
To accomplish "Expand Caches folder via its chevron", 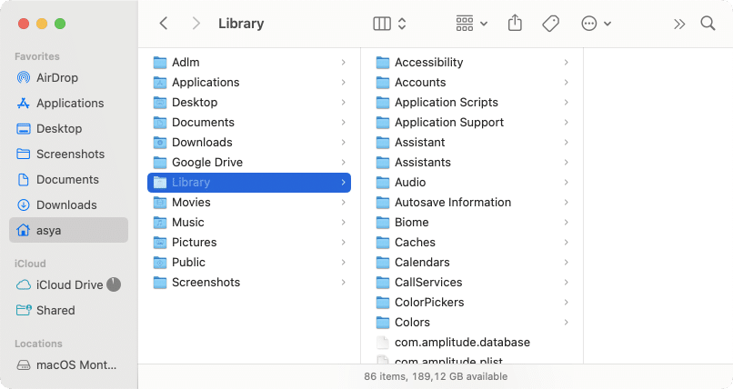I will click(566, 243).
